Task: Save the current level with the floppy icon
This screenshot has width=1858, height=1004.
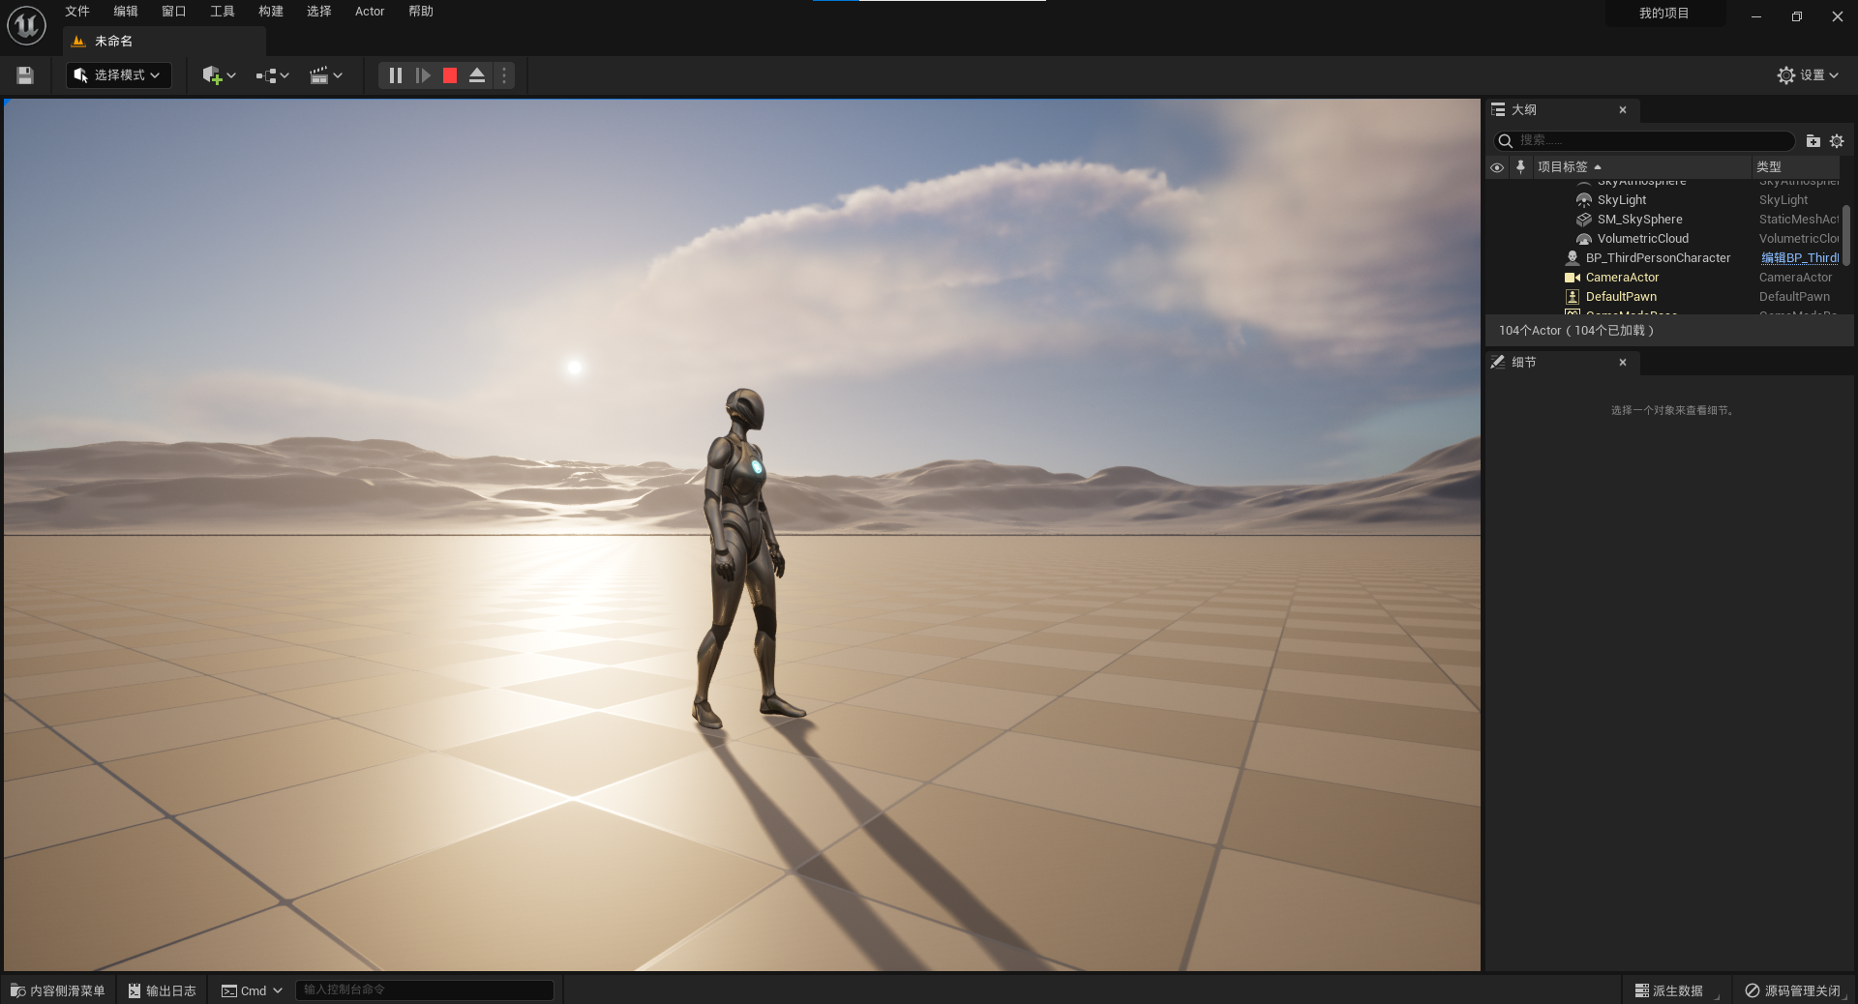Action: 25,75
